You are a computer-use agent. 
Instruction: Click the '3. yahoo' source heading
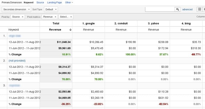[x=153, y=23]
